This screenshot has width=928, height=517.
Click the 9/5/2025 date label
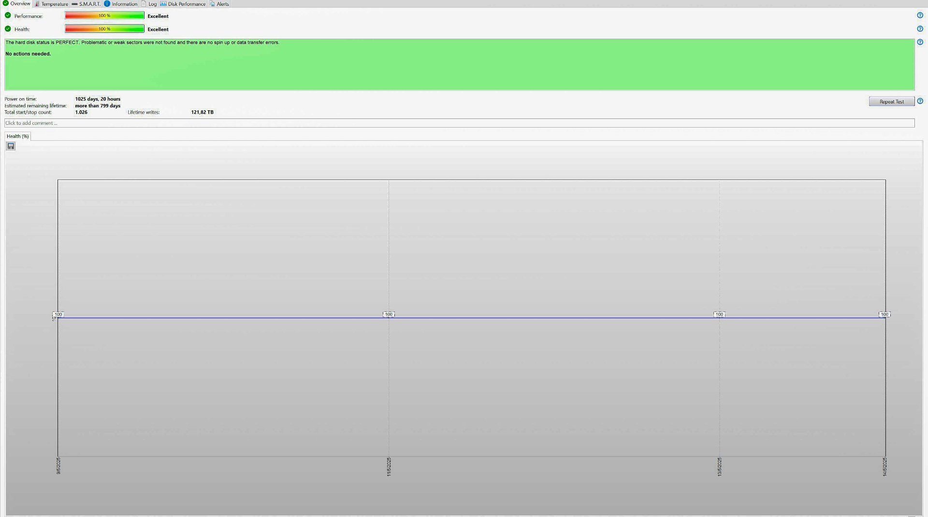(58, 466)
